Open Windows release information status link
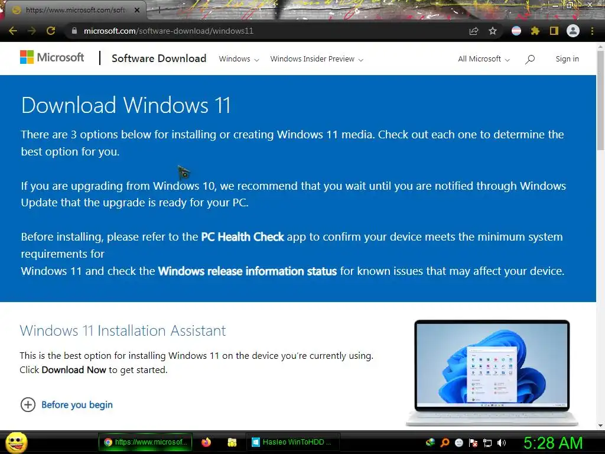605x454 pixels. [248, 271]
